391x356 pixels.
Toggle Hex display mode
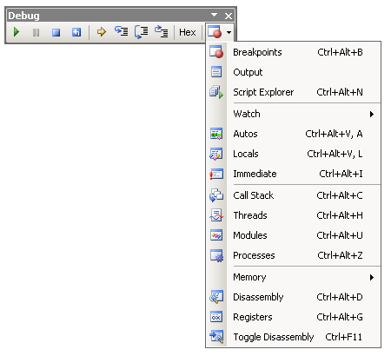[x=188, y=32]
